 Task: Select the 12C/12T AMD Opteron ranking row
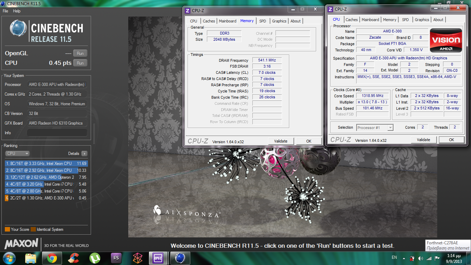(46, 177)
